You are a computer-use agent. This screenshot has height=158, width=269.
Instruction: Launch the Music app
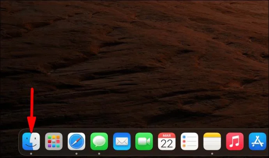coord(235,141)
